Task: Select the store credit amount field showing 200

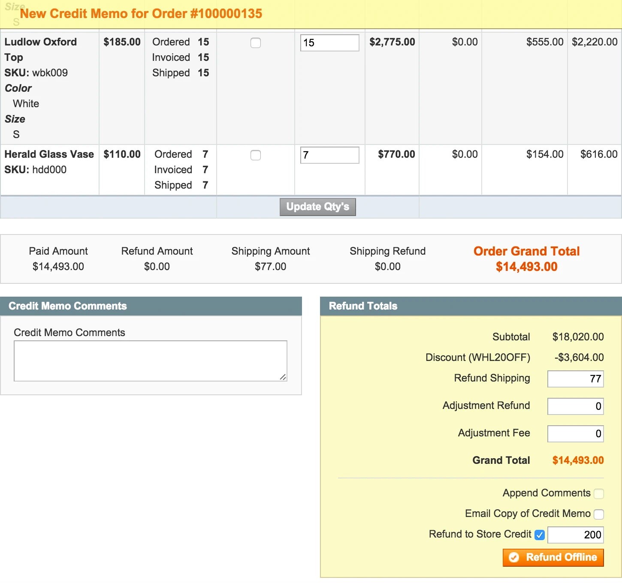Action: [575, 535]
